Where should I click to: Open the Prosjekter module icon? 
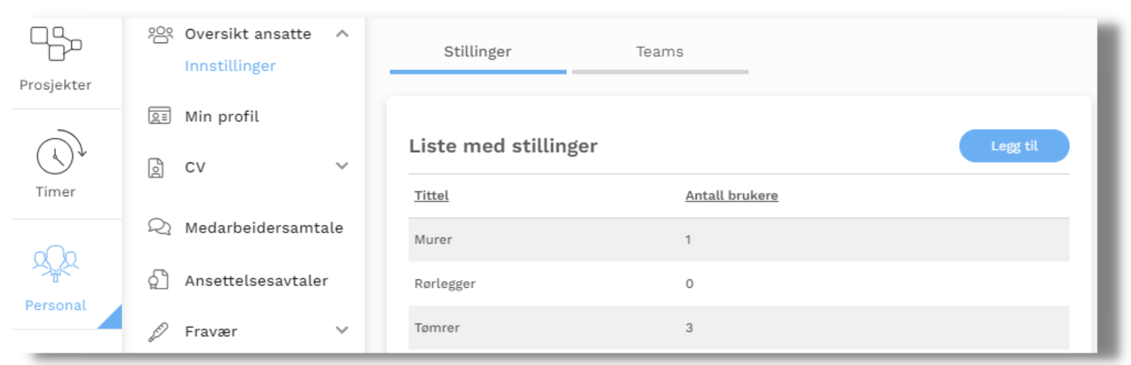coord(56,44)
